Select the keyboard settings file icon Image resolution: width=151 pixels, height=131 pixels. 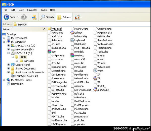[72, 40]
